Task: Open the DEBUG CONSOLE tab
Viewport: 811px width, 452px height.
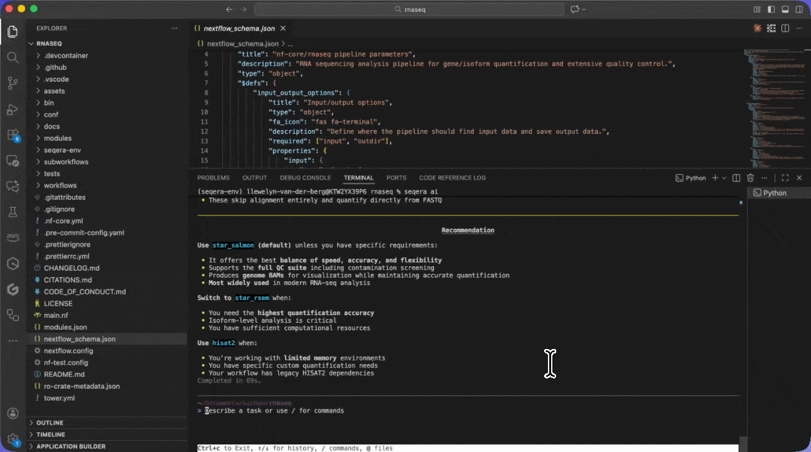Action: (305, 178)
